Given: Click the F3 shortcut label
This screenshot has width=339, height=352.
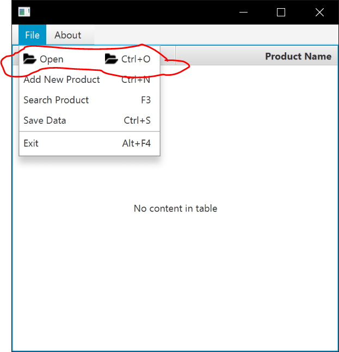Looking at the screenshot, I should coord(145,100).
